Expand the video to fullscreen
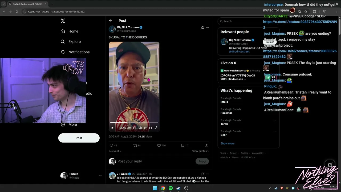This screenshot has width=341, height=192. coord(156,128)
